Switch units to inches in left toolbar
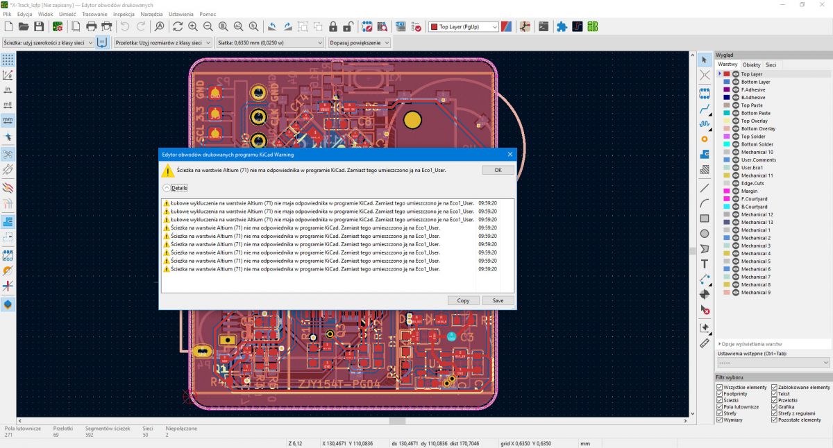833x448 pixels. point(8,89)
